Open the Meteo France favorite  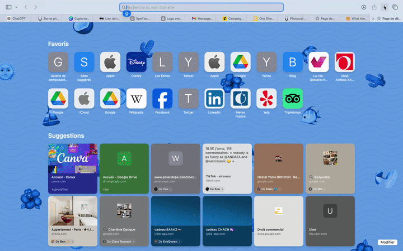(241, 99)
